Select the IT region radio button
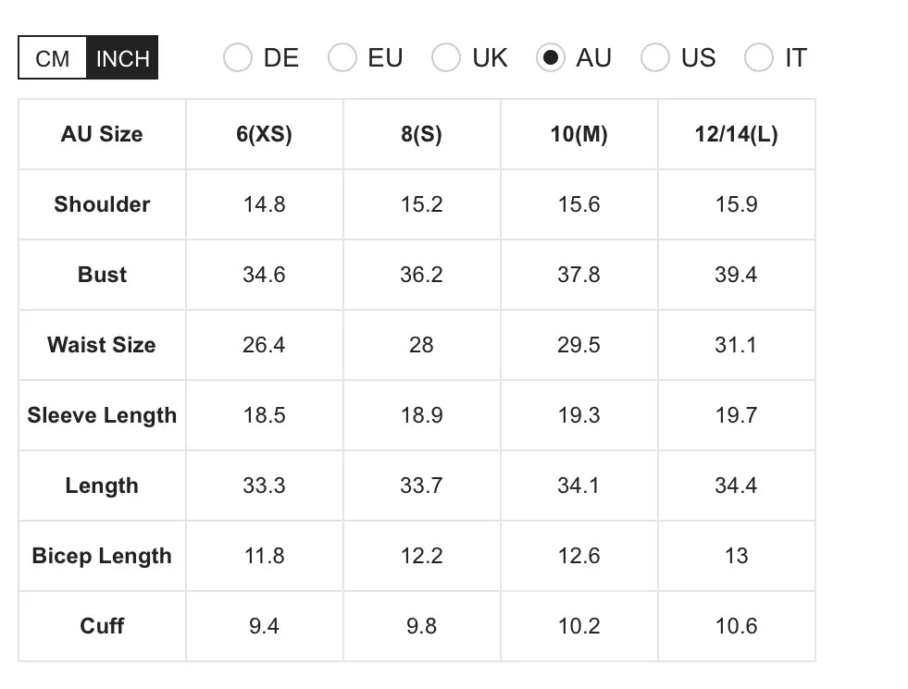 [x=759, y=57]
